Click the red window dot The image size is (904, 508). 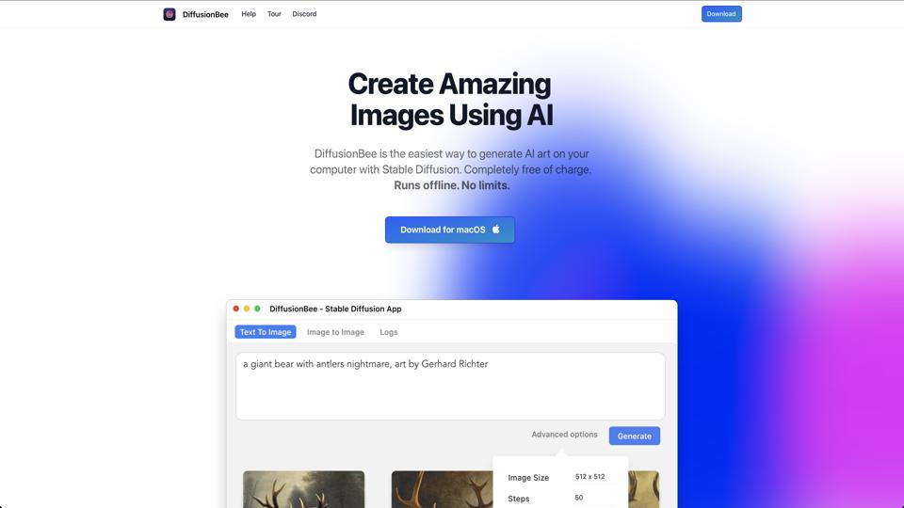click(x=235, y=309)
